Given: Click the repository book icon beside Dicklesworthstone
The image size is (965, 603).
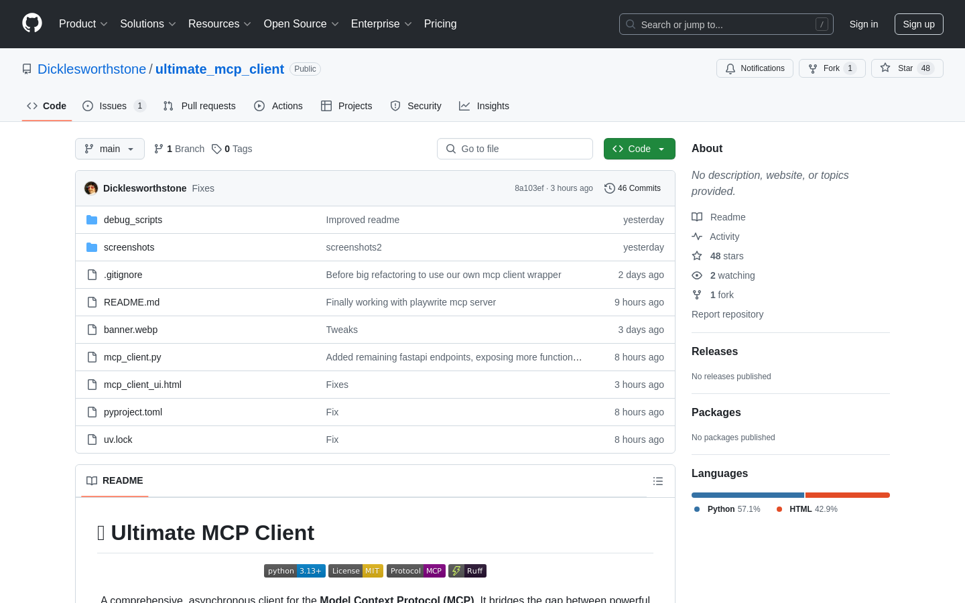Looking at the screenshot, I should click(27, 69).
